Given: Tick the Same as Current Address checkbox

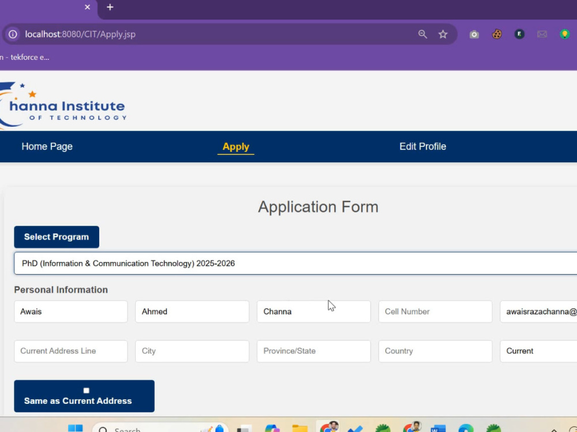Looking at the screenshot, I should pyautogui.click(x=86, y=391).
